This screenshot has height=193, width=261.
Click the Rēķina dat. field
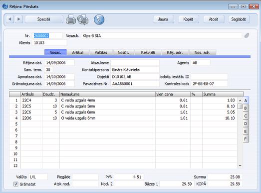(59, 62)
